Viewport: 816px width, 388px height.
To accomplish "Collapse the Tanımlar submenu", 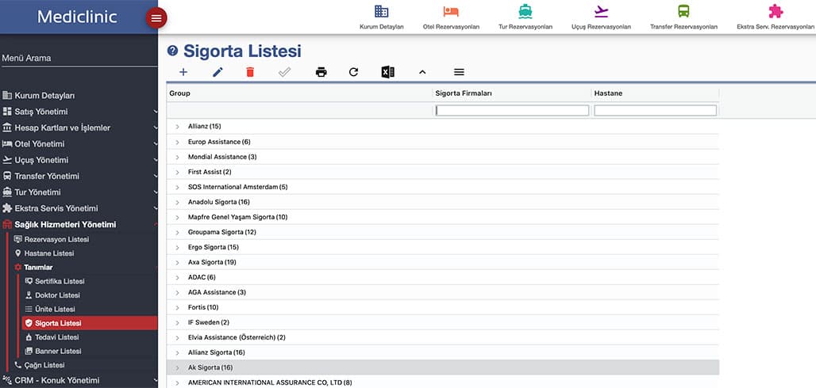I will (38, 268).
